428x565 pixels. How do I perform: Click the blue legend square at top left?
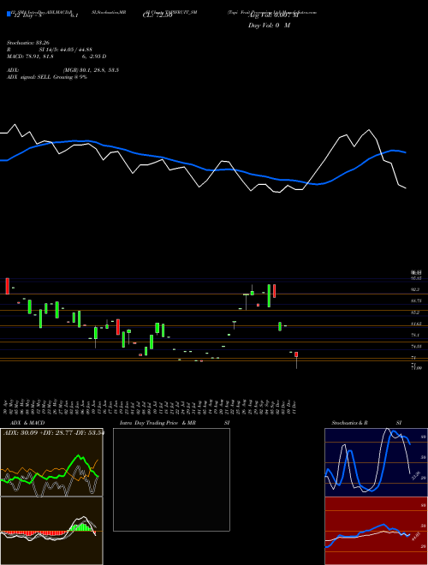point(9,14)
